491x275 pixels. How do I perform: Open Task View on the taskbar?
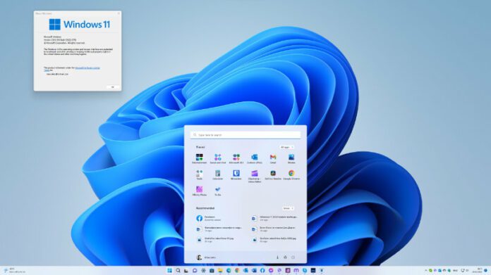[x=186, y=270]
